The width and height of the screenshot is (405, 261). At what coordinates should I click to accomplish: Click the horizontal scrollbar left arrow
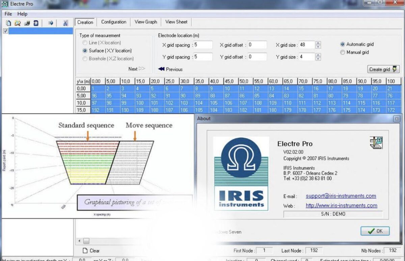[x=80, y=241]
